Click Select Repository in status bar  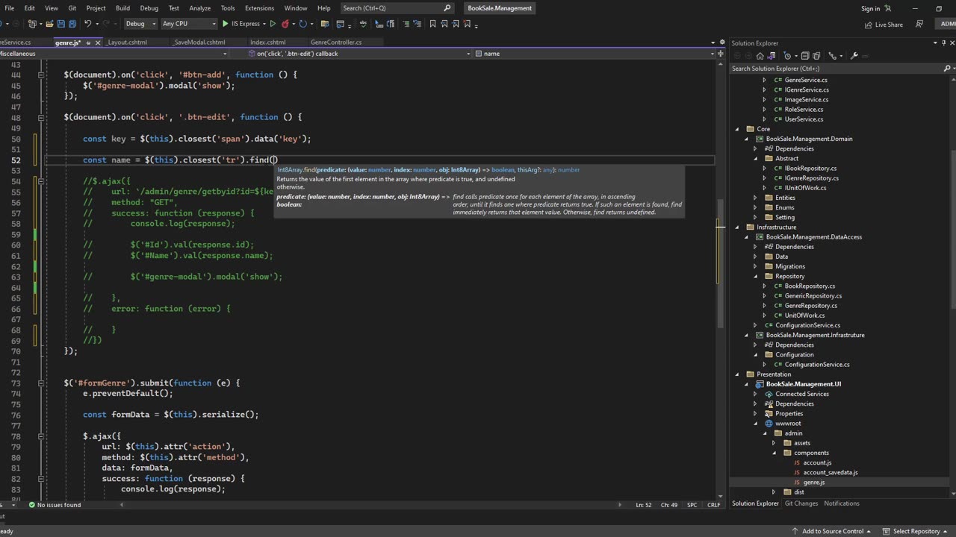pyautogui.click(x=916, y=531)
